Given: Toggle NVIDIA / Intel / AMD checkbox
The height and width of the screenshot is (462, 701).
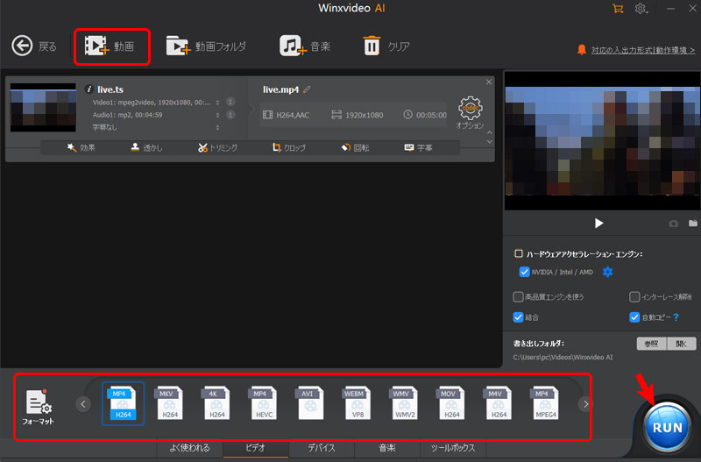Looking at the screenshot, I should [x=524, y=272].
